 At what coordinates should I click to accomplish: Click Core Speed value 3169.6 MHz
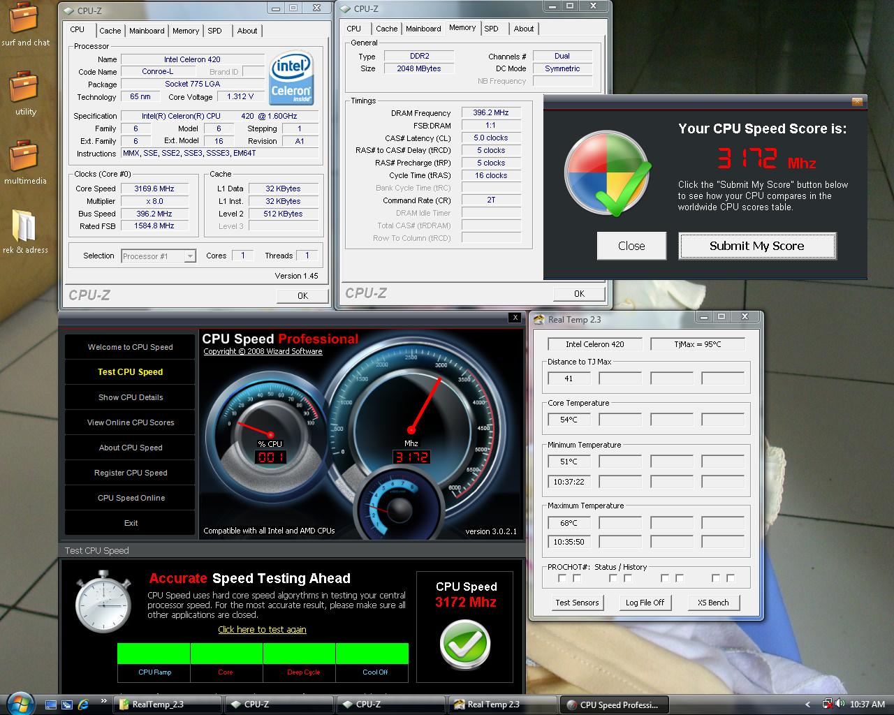coord(154,189)
